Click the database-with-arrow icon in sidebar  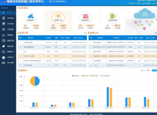coord(4,41)
